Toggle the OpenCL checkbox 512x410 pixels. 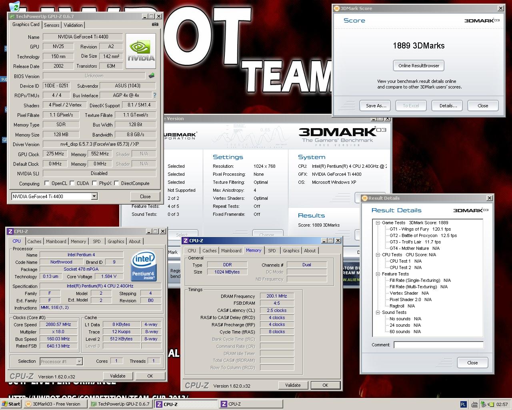pos(47,183)
